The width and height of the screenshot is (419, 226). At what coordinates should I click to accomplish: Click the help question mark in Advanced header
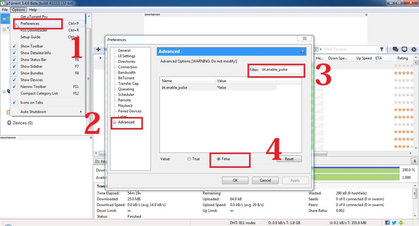[302, 52]
